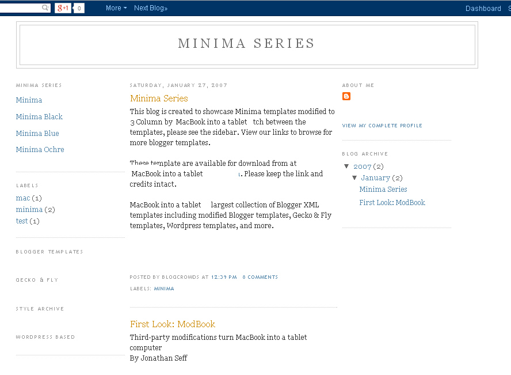
Task: Click the MINIMA label under the post
Action: [x=164, y=289]
